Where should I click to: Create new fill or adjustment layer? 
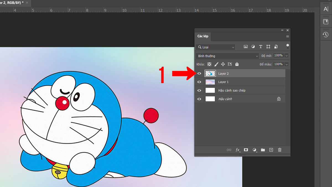coord(255,150)
